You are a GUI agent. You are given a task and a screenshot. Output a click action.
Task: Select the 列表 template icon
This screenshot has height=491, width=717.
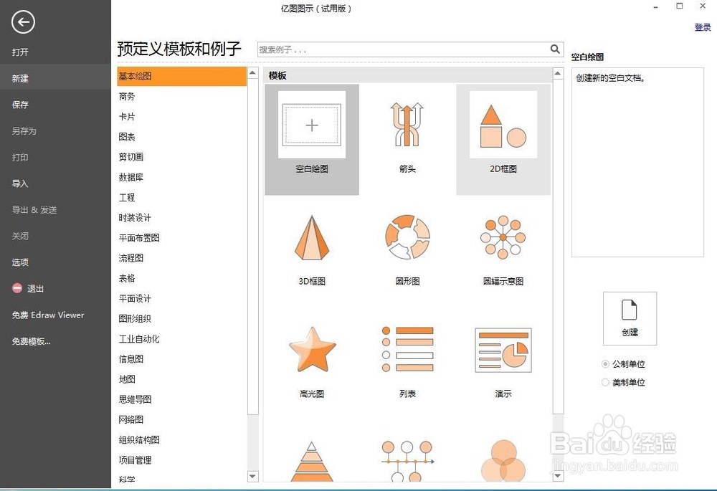407,349
